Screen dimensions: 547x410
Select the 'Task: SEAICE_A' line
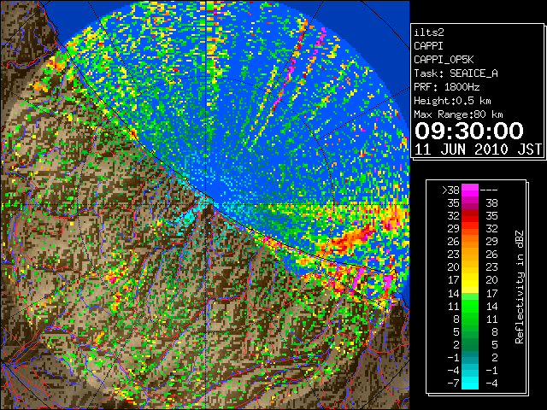coord(456,73)
